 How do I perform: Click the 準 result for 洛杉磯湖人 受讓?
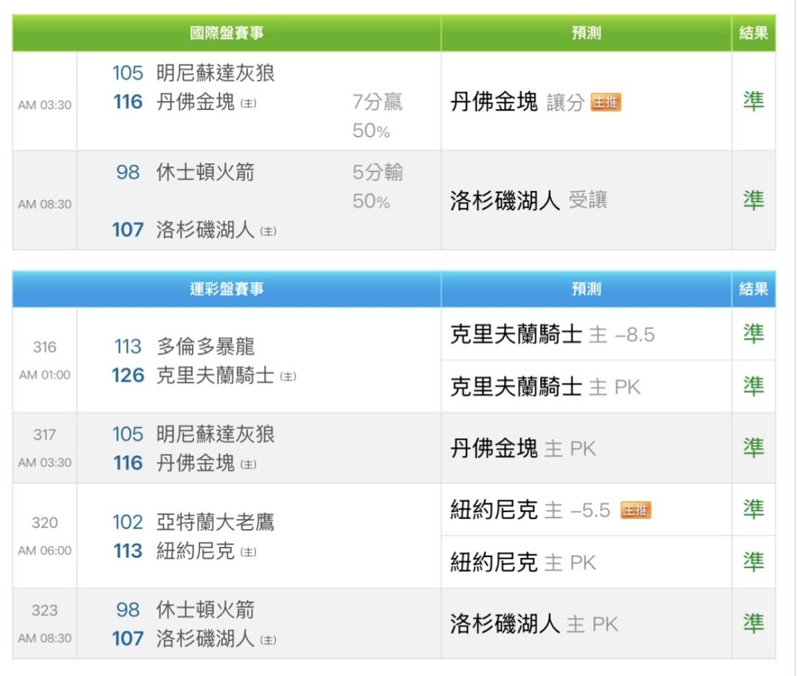[753, 201]
